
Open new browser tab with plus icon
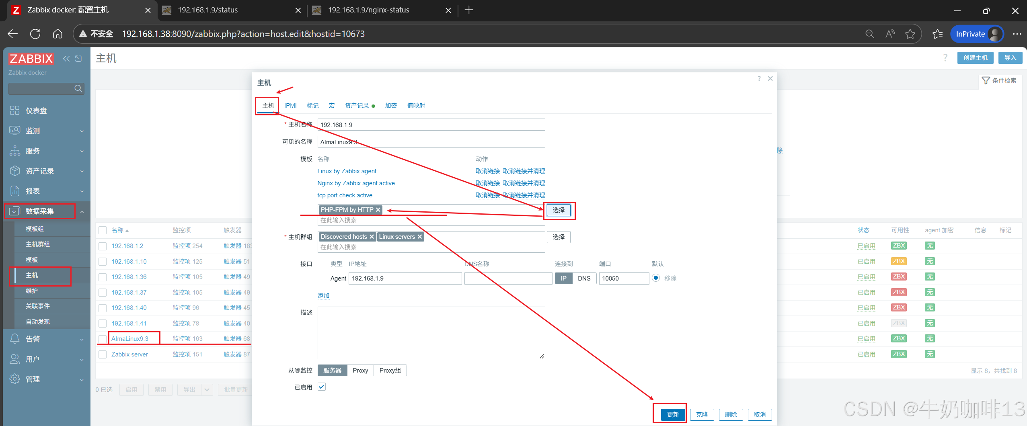pyautogui.click(x=469, y=10)
